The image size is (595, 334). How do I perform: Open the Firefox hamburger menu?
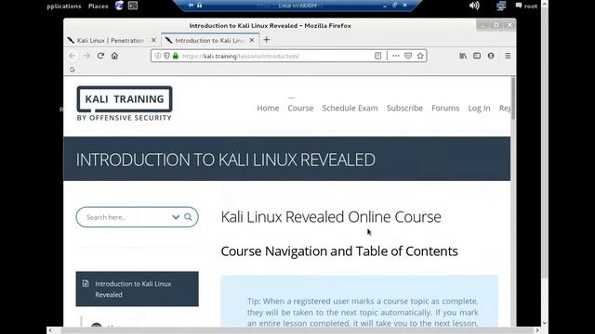click(x=508, y=56)
